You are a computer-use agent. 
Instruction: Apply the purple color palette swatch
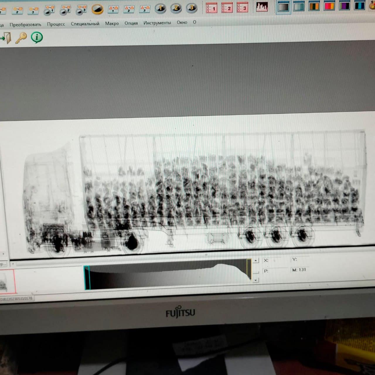[x=345, y=6]
